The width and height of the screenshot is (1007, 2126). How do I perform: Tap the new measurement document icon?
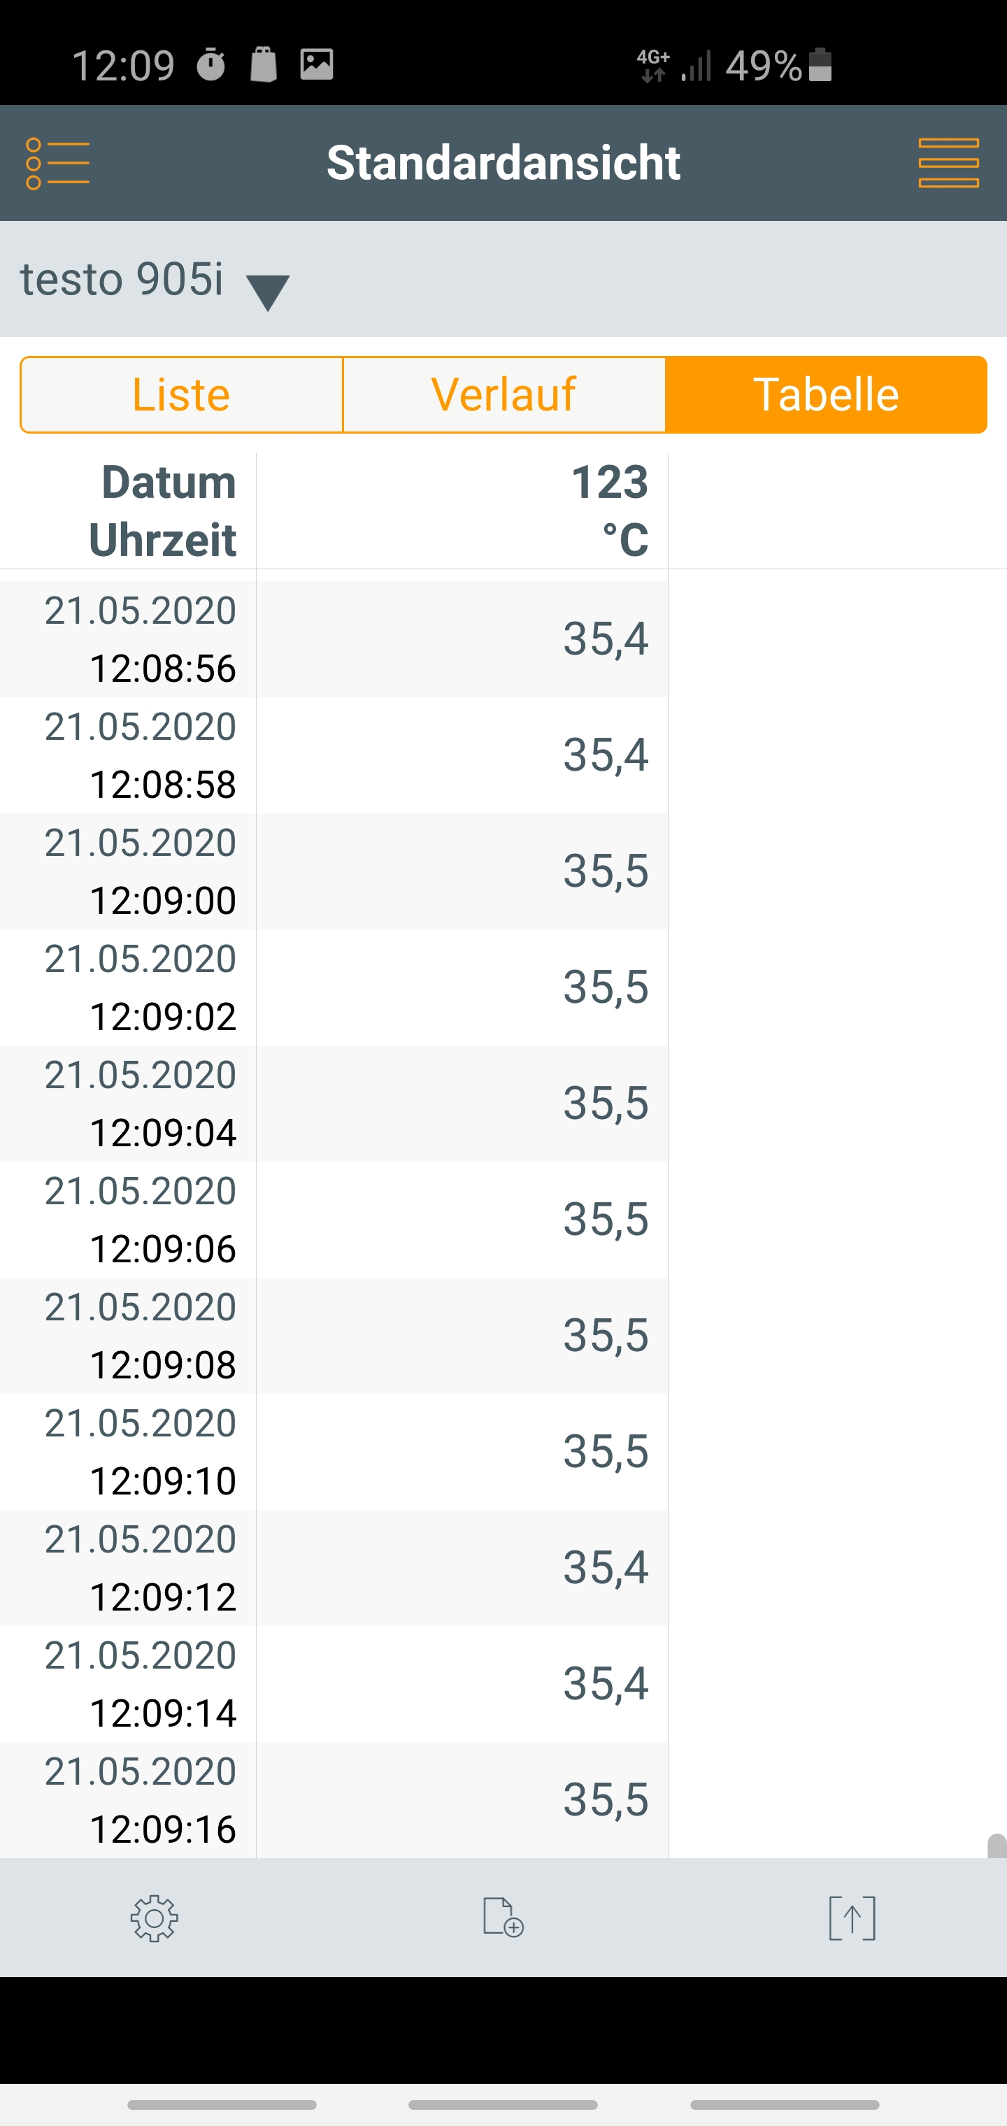(x=503, y=1916)
